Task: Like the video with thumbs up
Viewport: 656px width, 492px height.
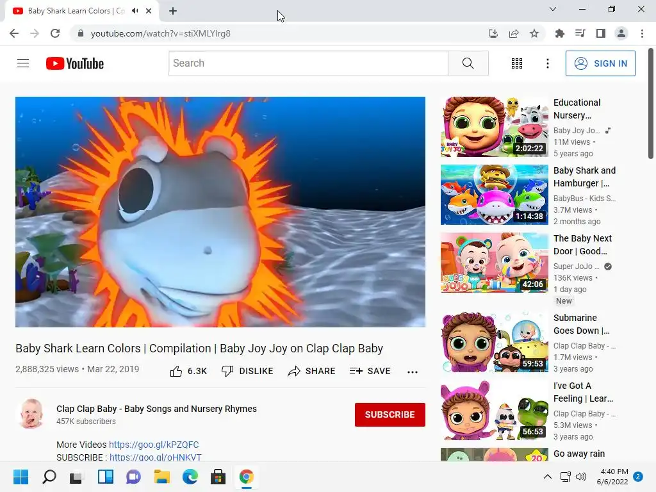Action: [x=188, y=371]
